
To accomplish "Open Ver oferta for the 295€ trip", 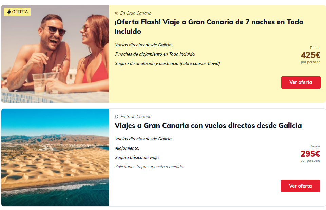I will 301,186.
